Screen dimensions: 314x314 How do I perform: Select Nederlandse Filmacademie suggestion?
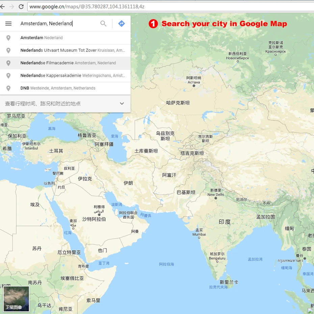(65, 63)
